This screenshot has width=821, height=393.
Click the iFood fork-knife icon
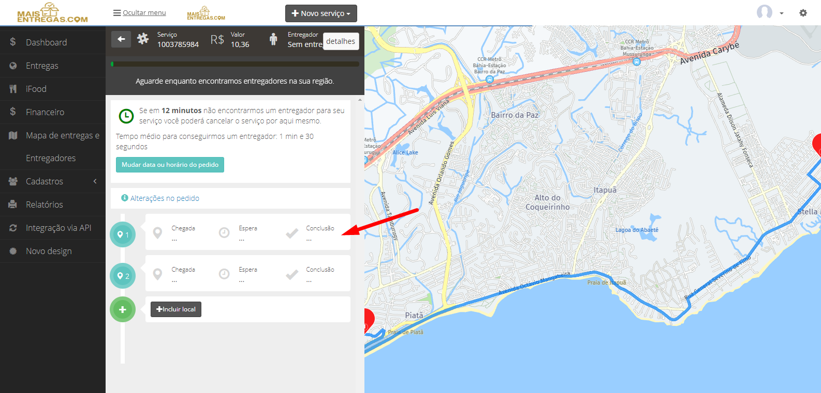[x=13, y=89]
